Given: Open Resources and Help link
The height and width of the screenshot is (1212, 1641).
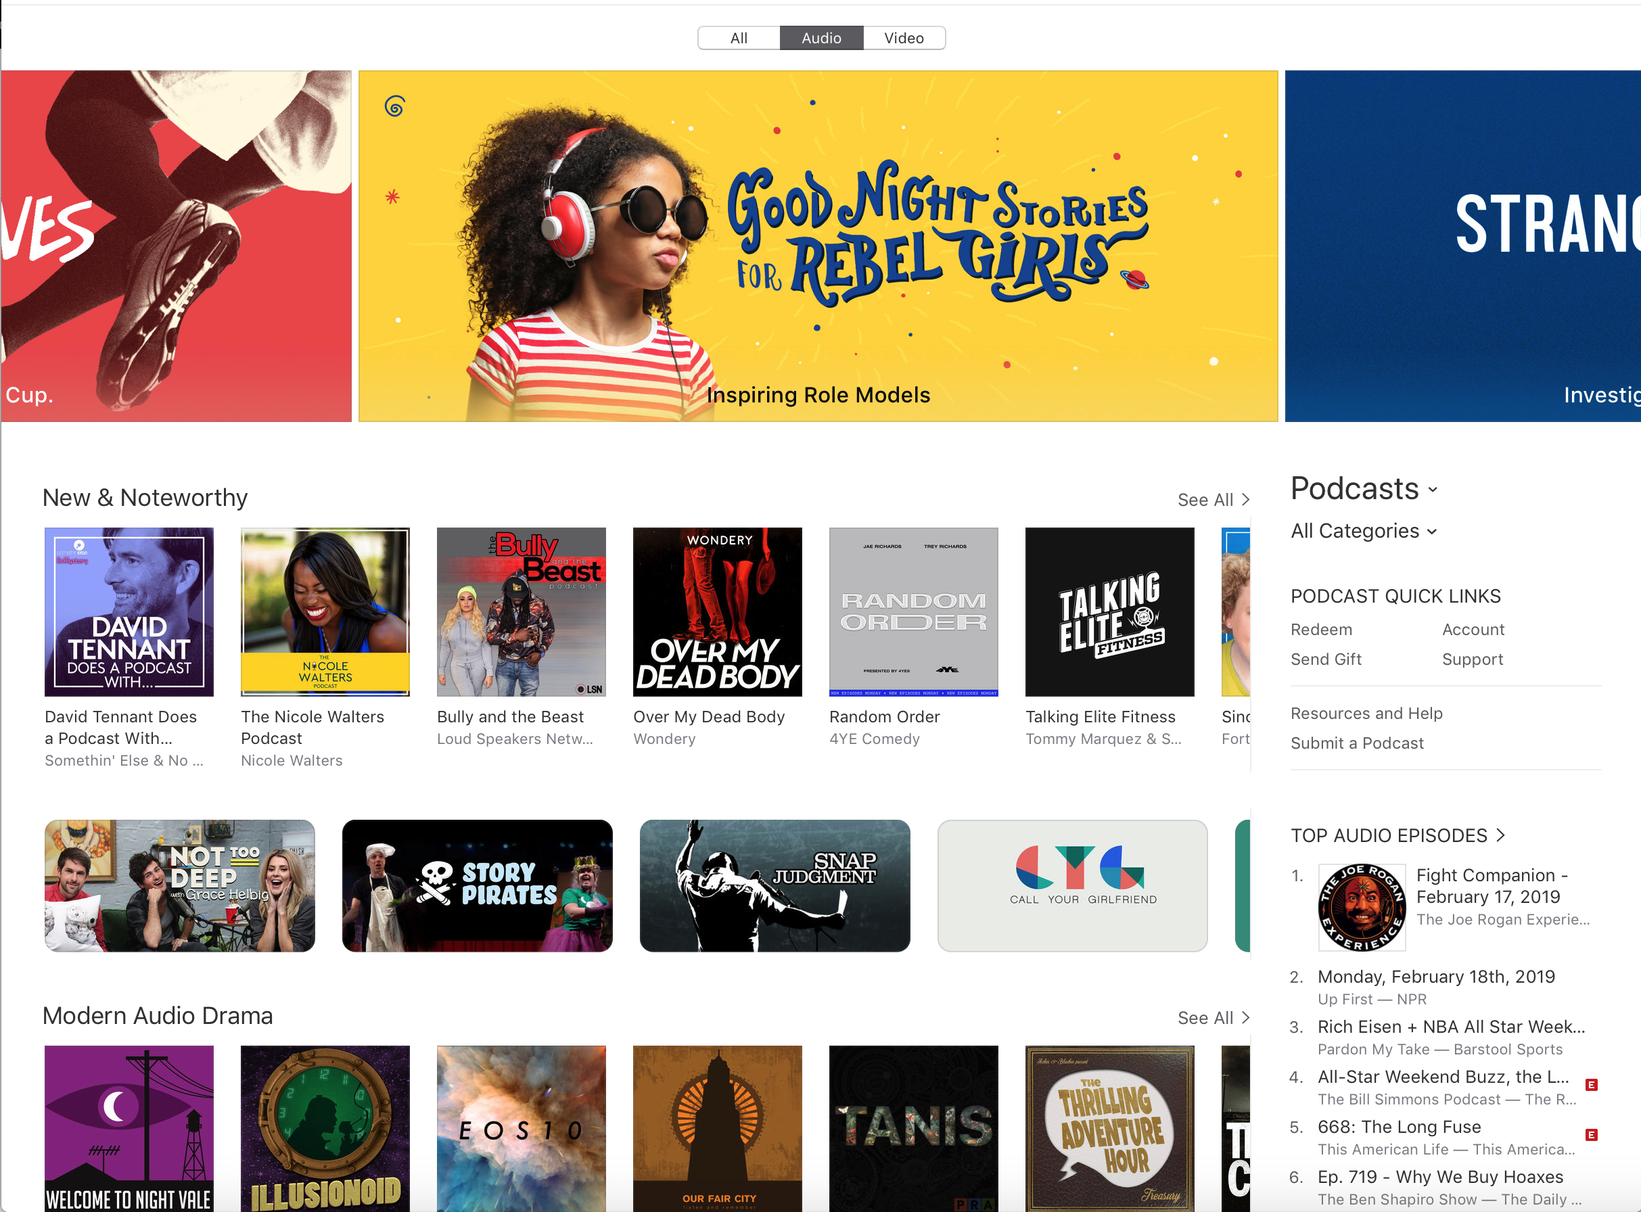Looking at the screenshot, I should (x=1366, y=713).
